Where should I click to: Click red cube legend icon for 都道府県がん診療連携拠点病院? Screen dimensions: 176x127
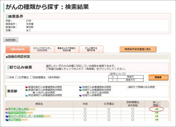(x=26, y=87)
